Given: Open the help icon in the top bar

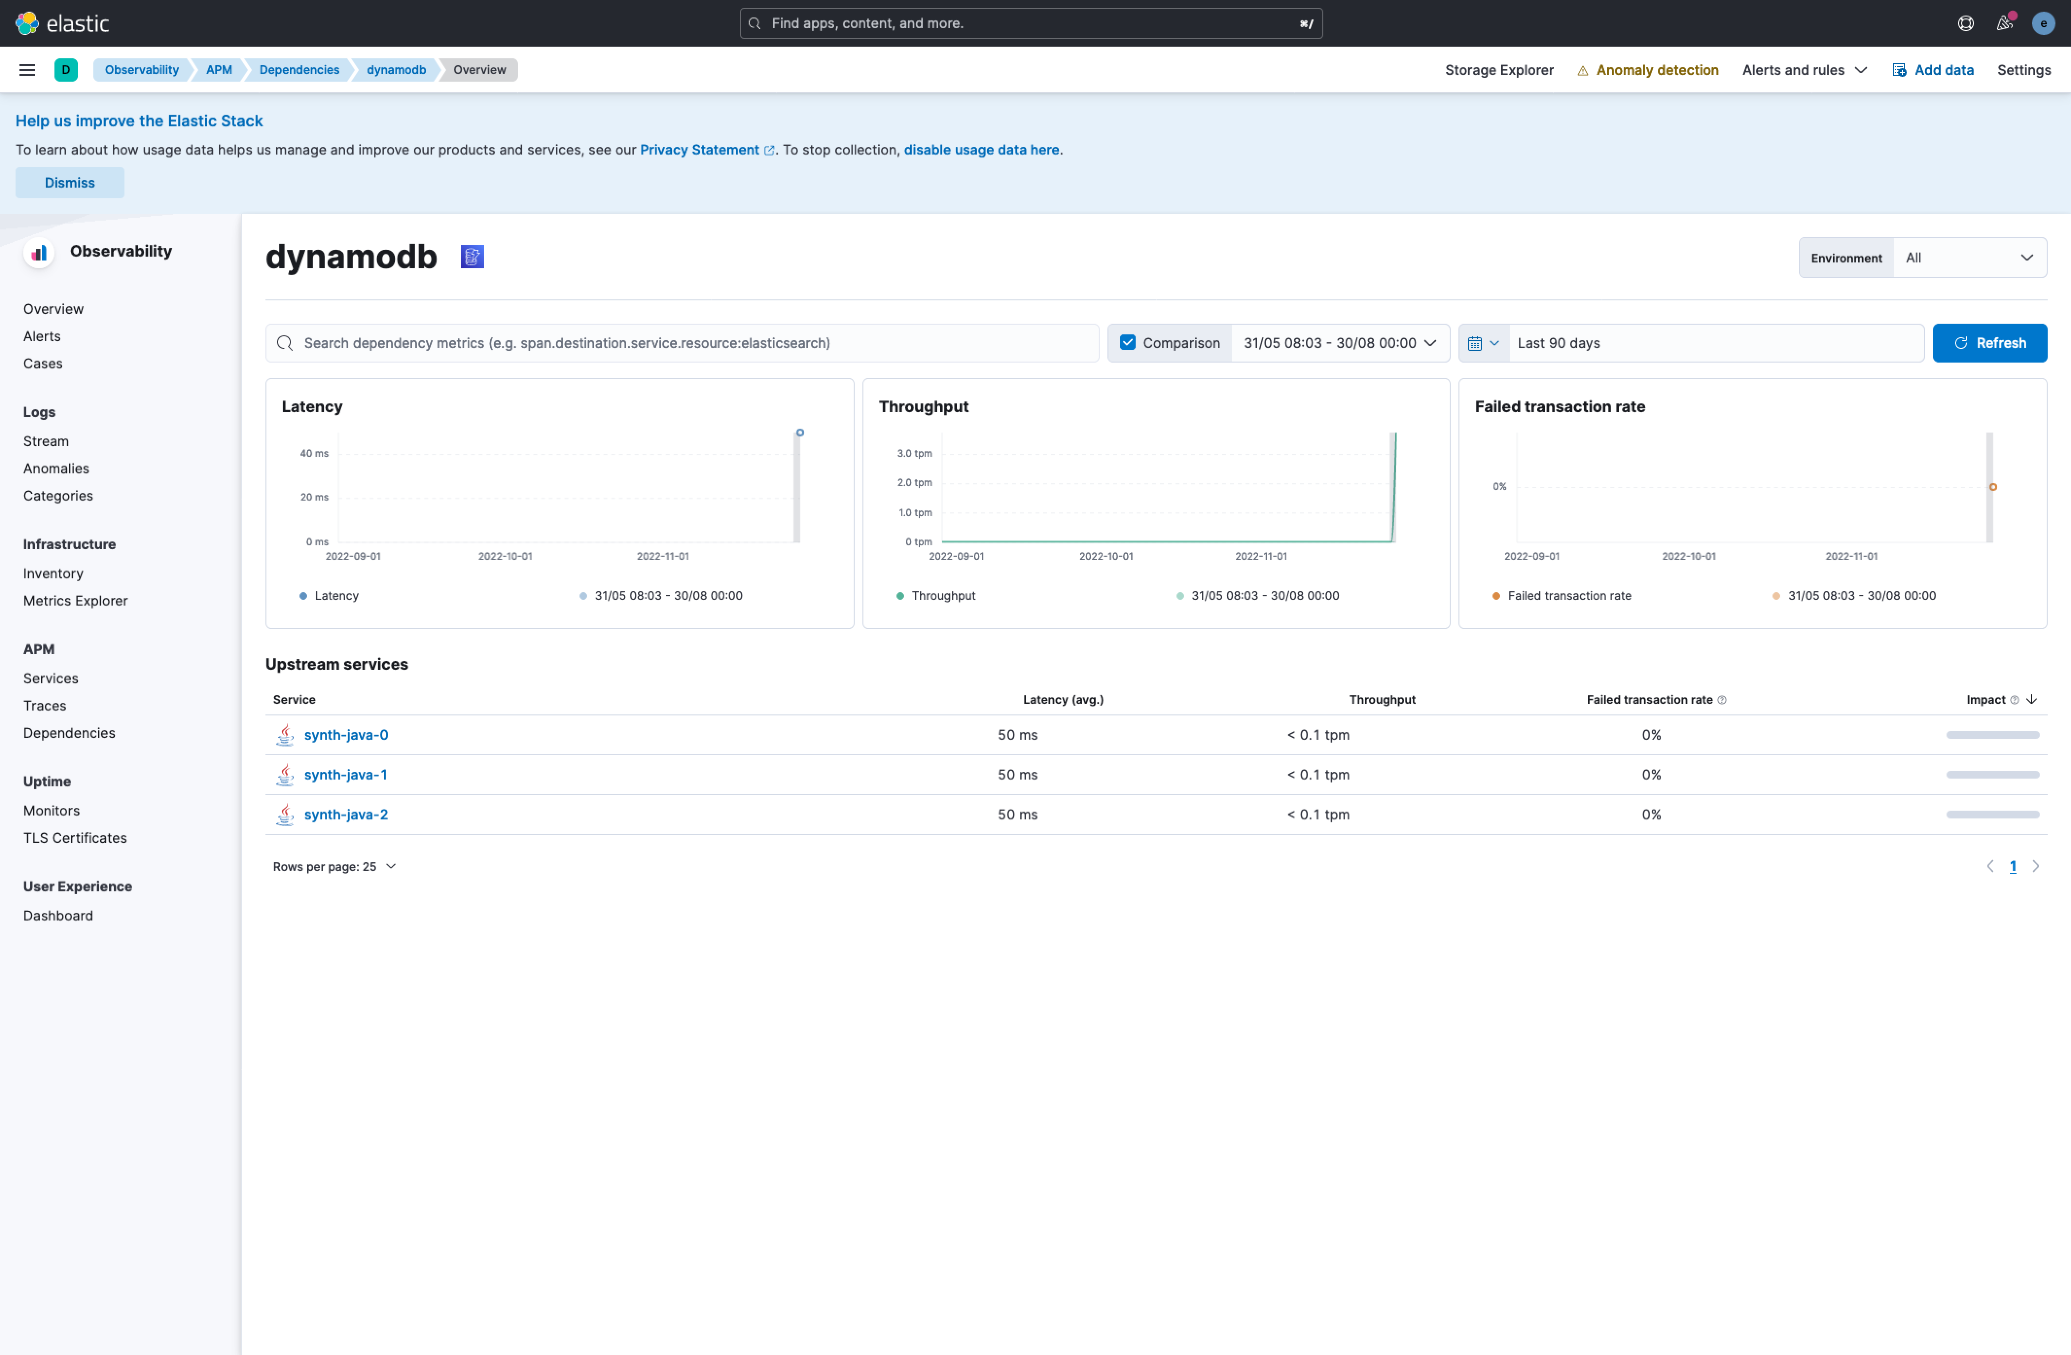Looking at the screenshot, I should coord(1966,23).
